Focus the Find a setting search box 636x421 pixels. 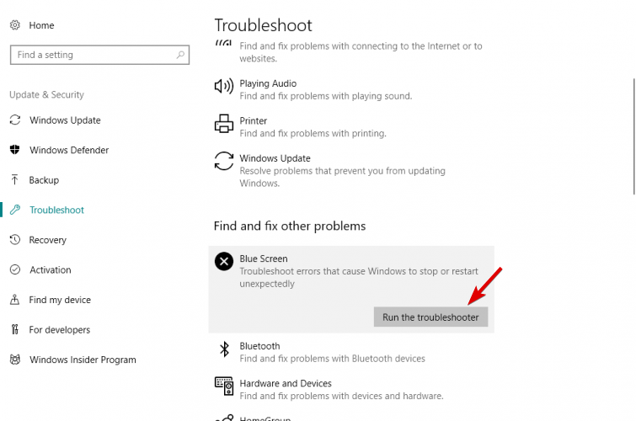(x=99, y=55)
